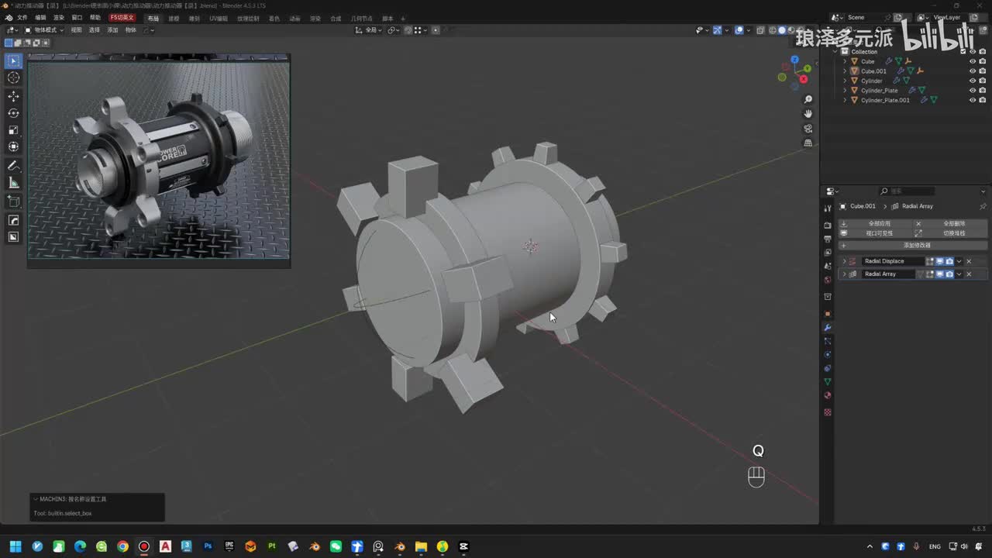Click the 添加修改器 (Add Modifier) button
Image resolution: width=992 pixels, height=558 pixels.
[916, 246]
